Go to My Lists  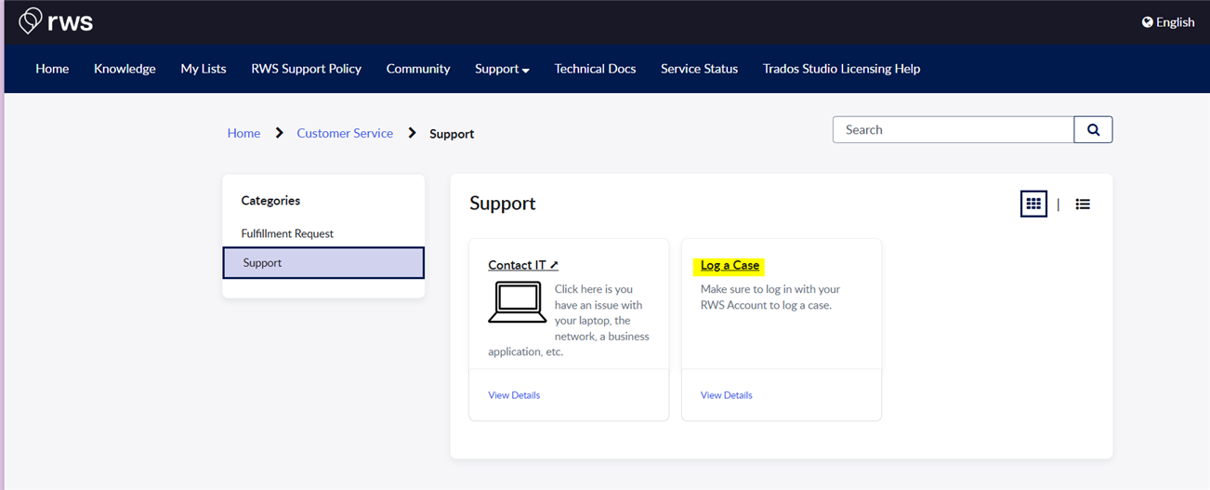tap(204, 69)
